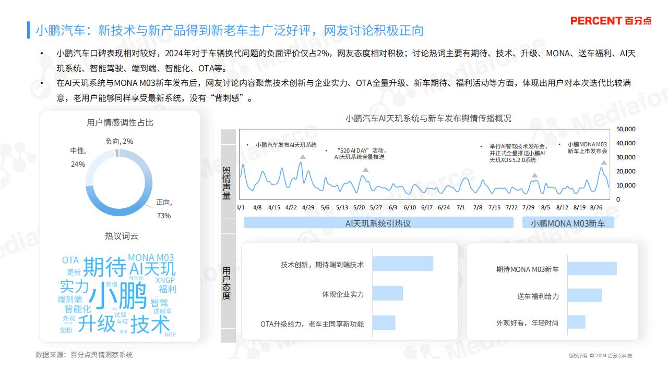
Task: Click the bar for 技术创新，期待端到端技术
Action: (403, 264)
